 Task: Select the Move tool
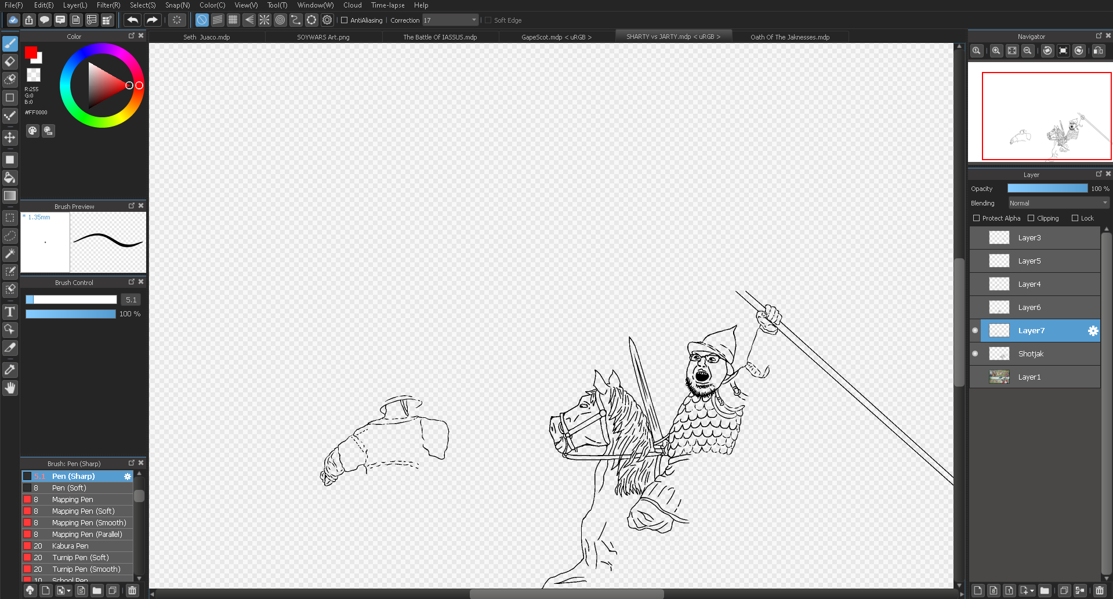pyautogui.click(x=10, y=138)
